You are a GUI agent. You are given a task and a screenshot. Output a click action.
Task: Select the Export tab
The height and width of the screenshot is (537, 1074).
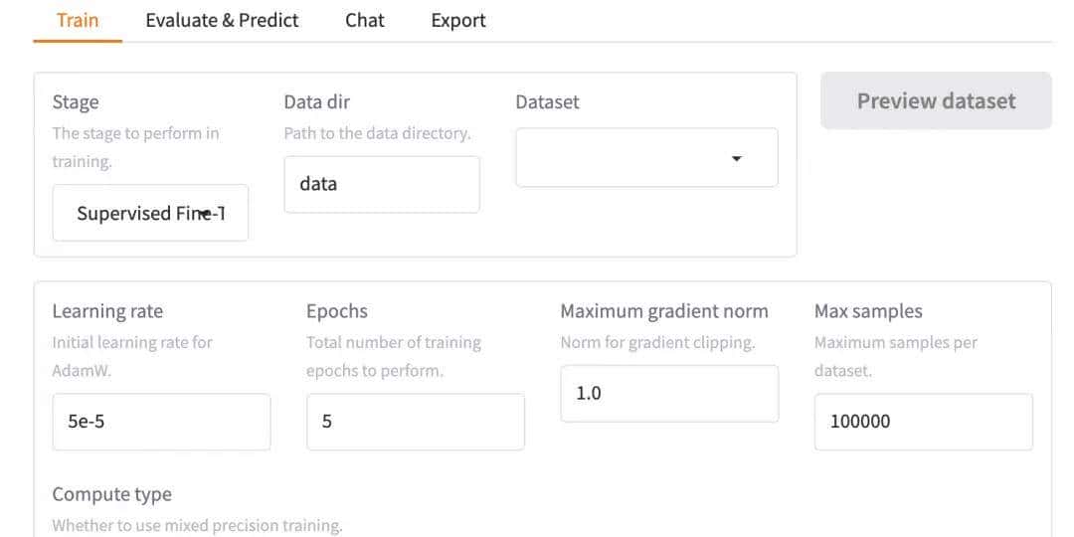point(458,20)
